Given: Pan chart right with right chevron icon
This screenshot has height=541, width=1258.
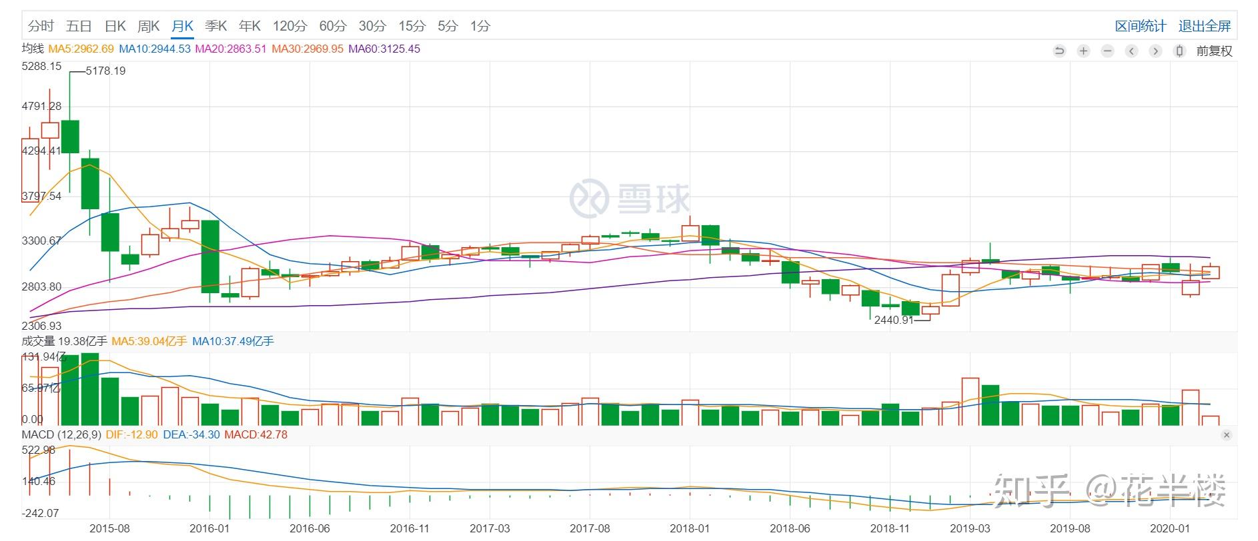Looking at the screenshot, I should (x=1155, y=51).
